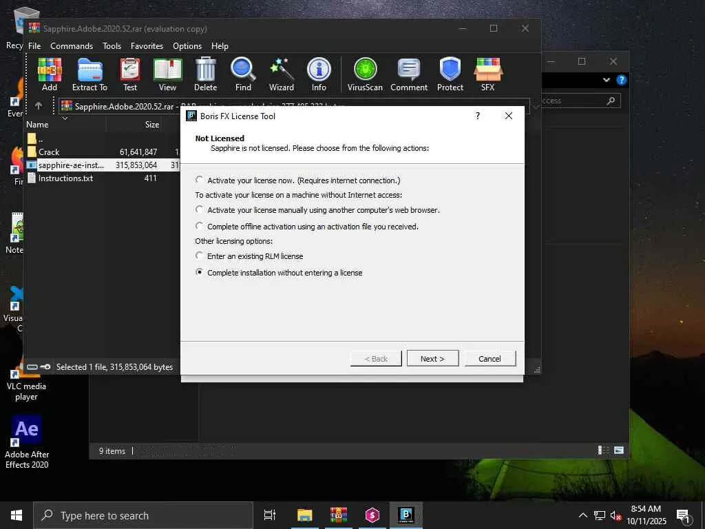Click the Windows taskbar search box
The height and width of the screenshot is (529, 705).
pos(143,515)
